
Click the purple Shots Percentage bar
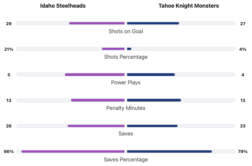click(x=113, y=49)
